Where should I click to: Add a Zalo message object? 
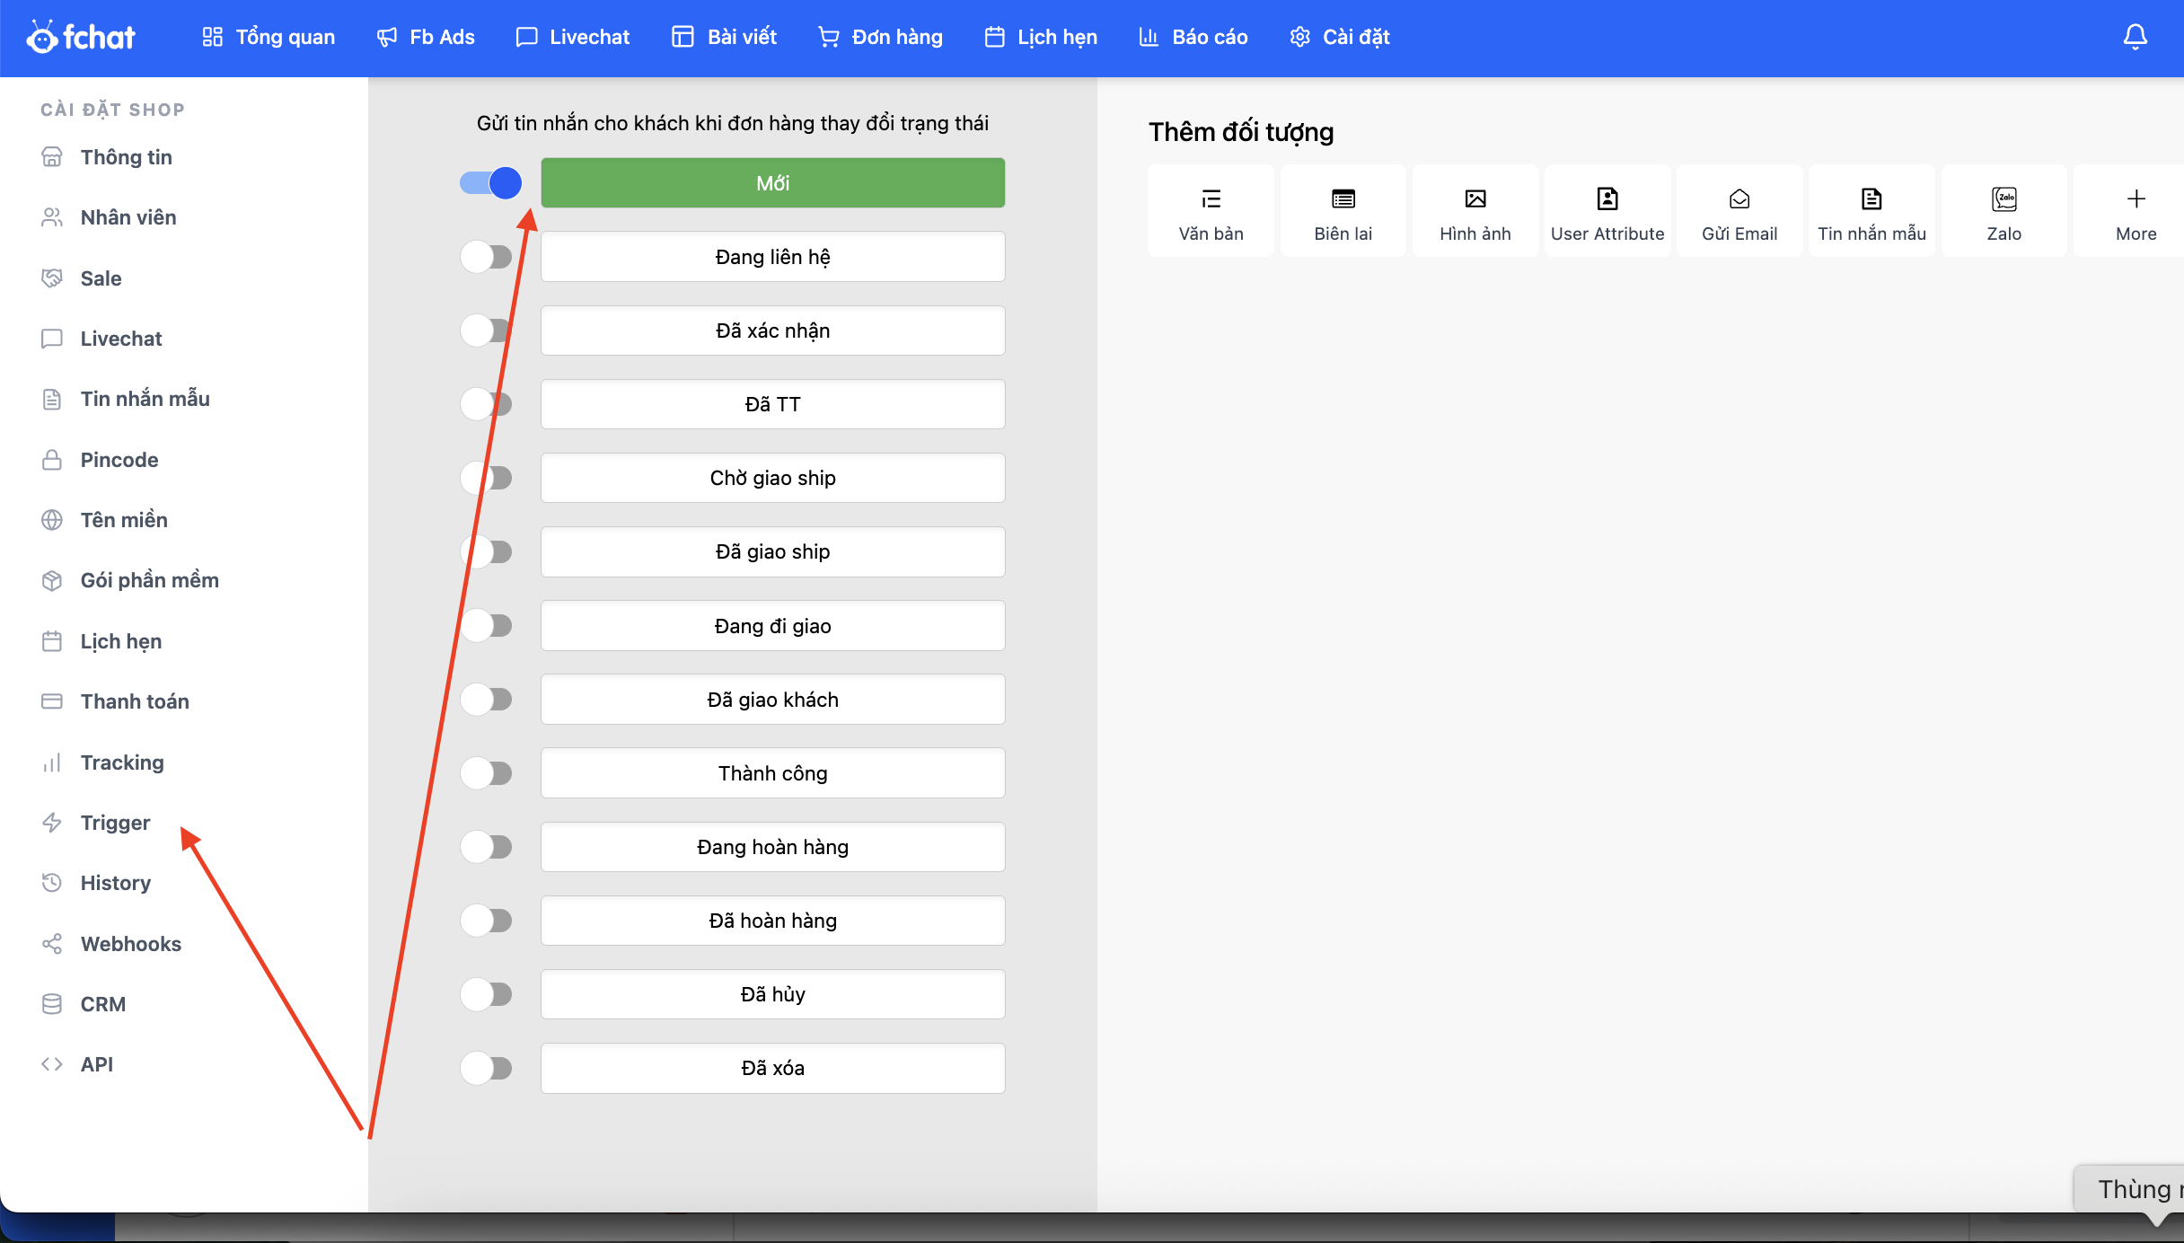[x=2003, y=213]
